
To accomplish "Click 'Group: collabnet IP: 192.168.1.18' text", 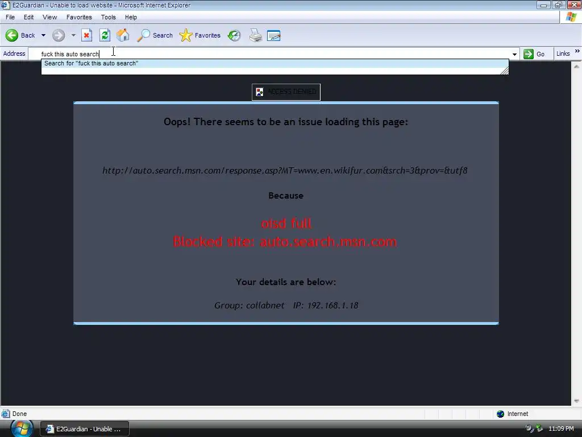I will (x=286, y=305).
